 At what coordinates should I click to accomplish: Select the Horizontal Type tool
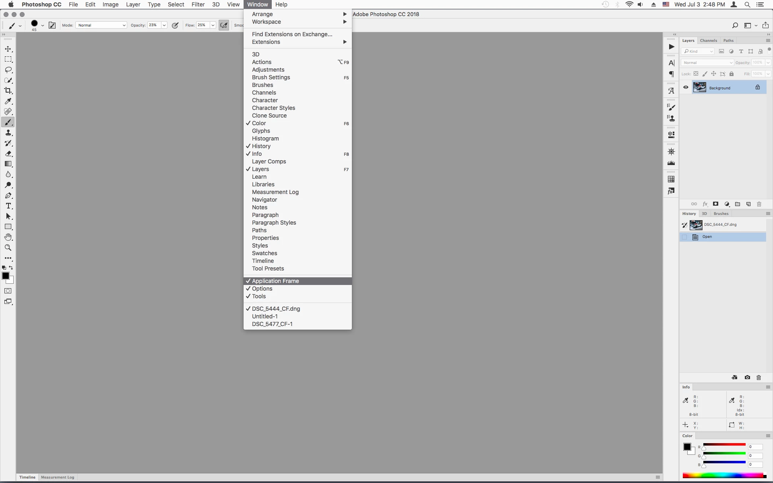click(x=8, y=206)
